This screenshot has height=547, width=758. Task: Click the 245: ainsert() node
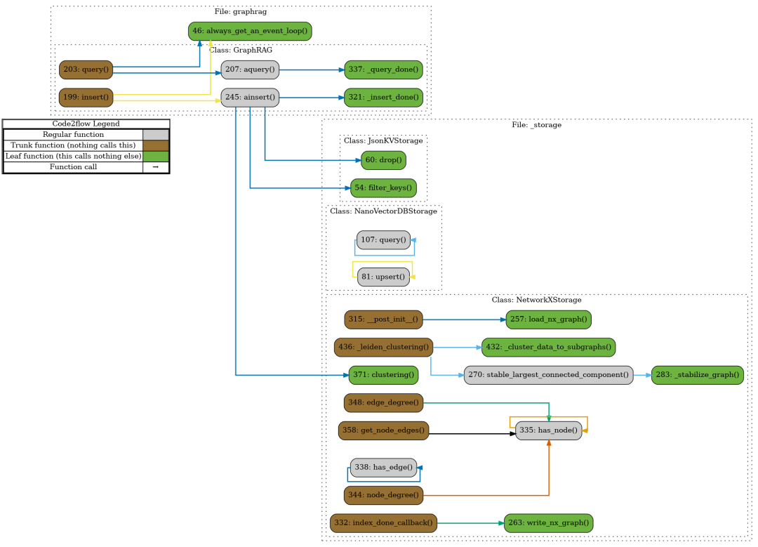click(250, 97)
